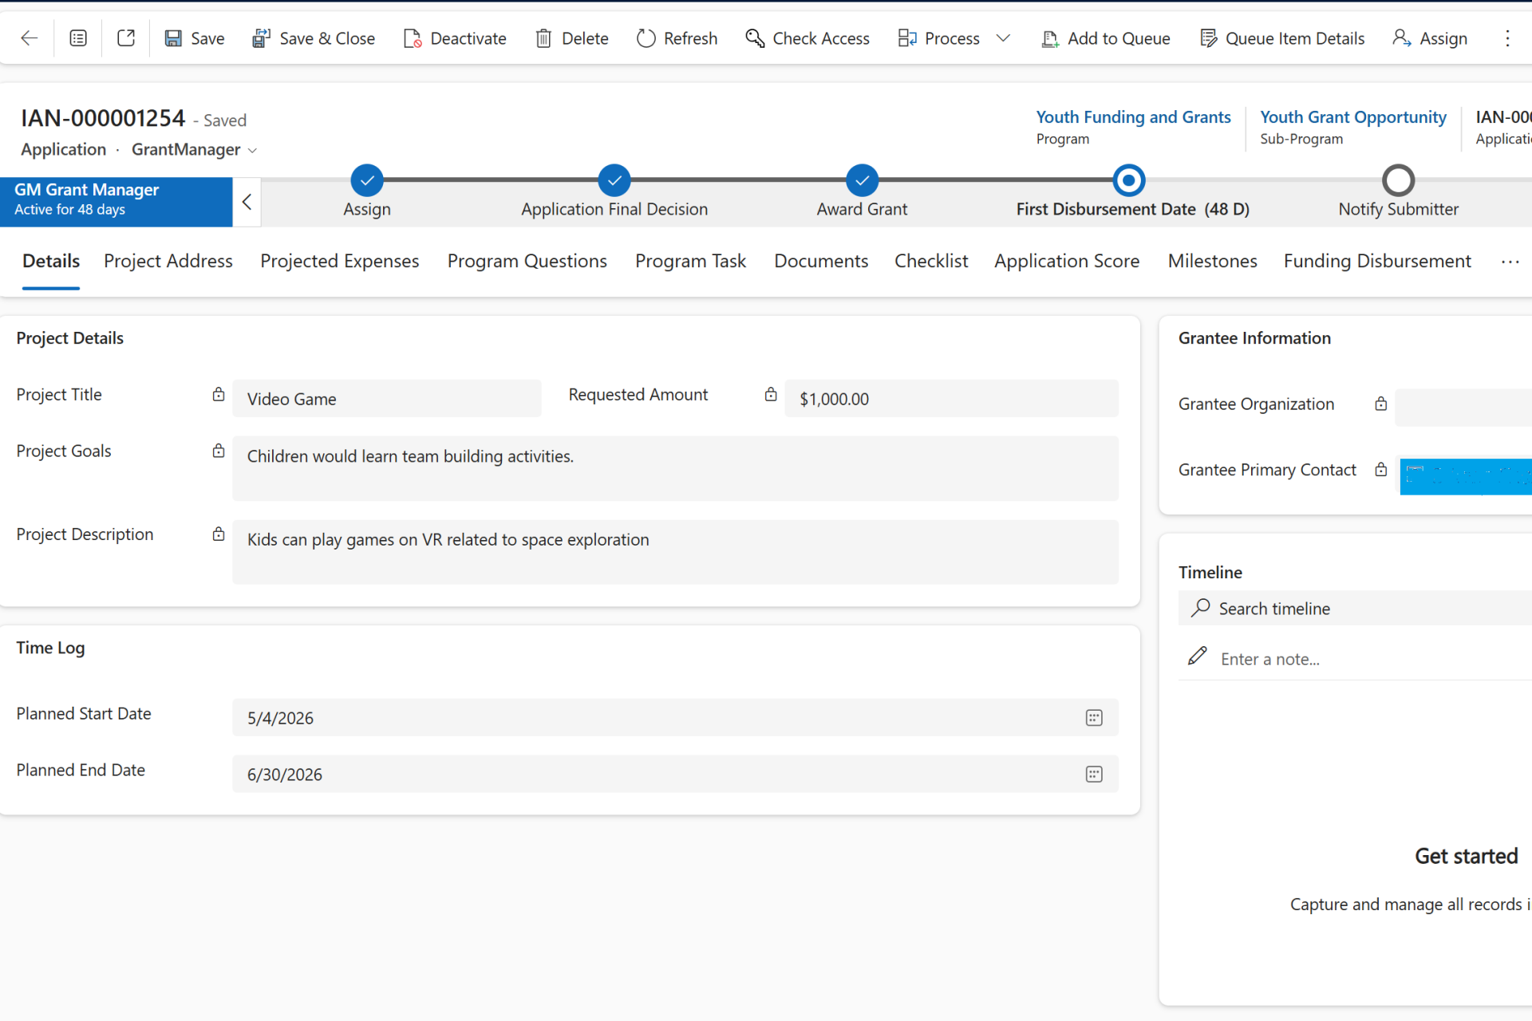Click the pencil icon beside Enter a note
Screen dimensions: 1532x1021
click(1198, 656)
